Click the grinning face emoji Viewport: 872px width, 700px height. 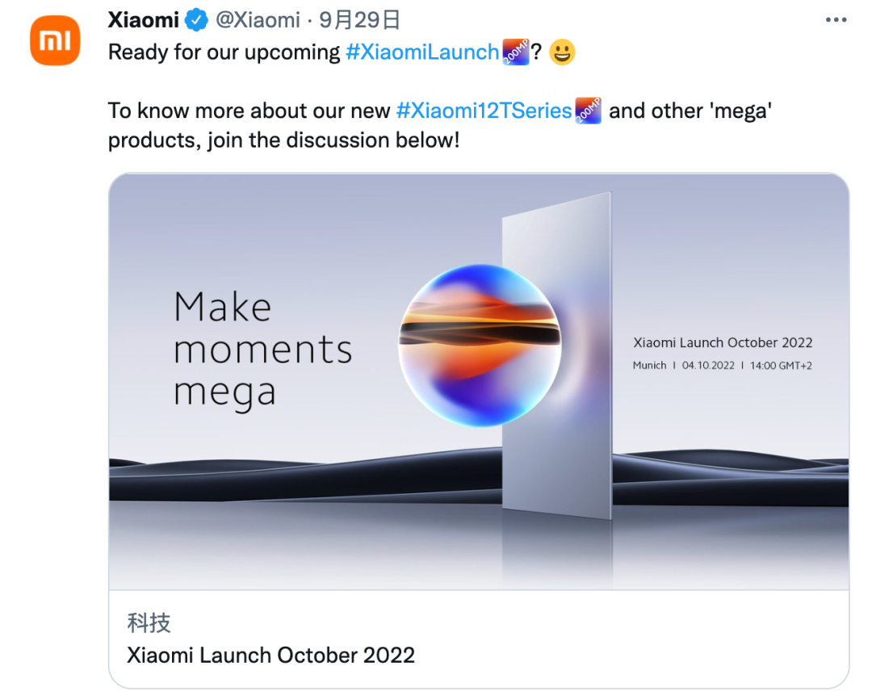(x=562, y=52)
